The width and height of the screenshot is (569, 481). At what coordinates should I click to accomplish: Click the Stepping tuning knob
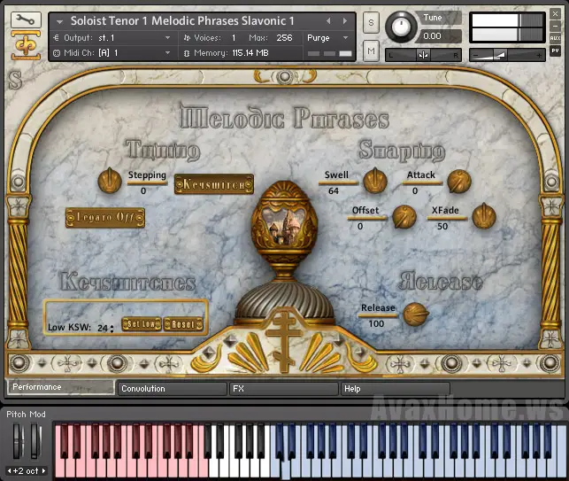coord(110,180)
